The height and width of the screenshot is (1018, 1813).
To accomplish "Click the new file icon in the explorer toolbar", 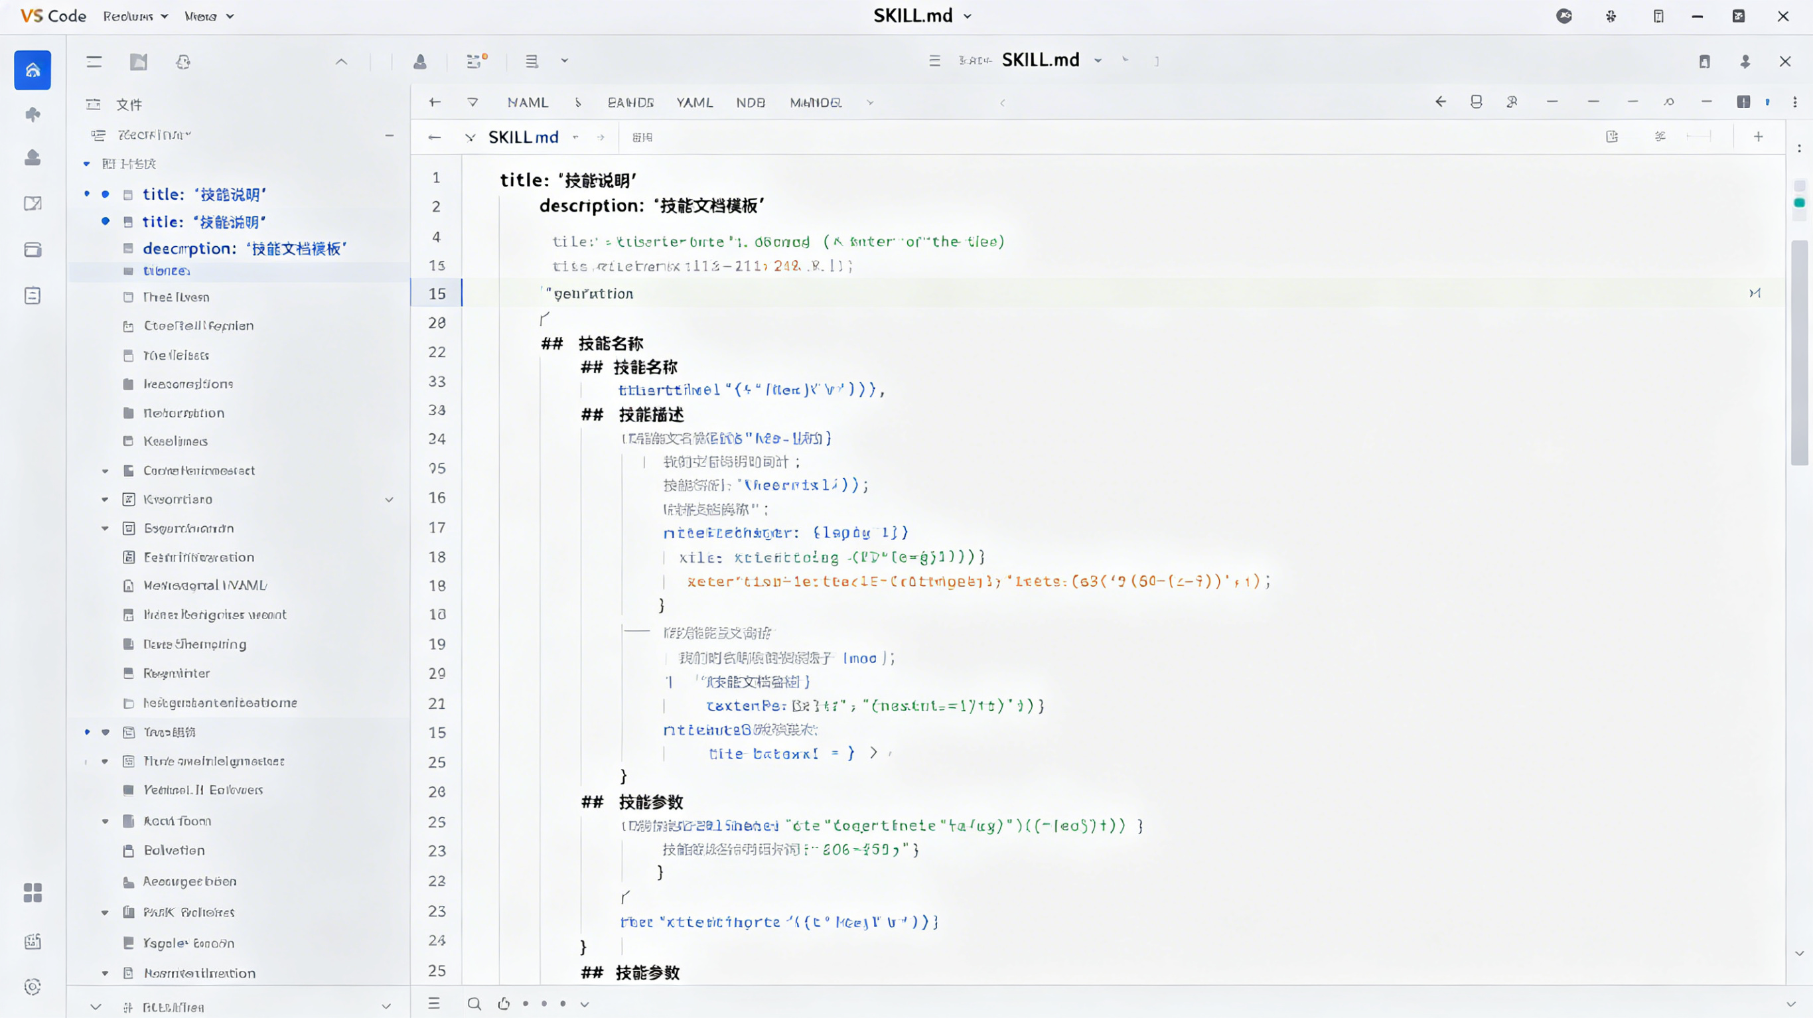I will tap(139, 62).
